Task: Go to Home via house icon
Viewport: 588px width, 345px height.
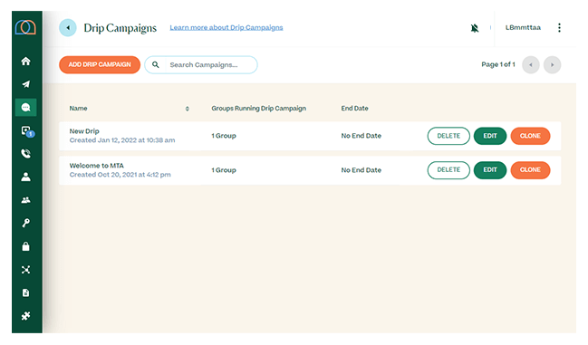Action: coord(25,61)
